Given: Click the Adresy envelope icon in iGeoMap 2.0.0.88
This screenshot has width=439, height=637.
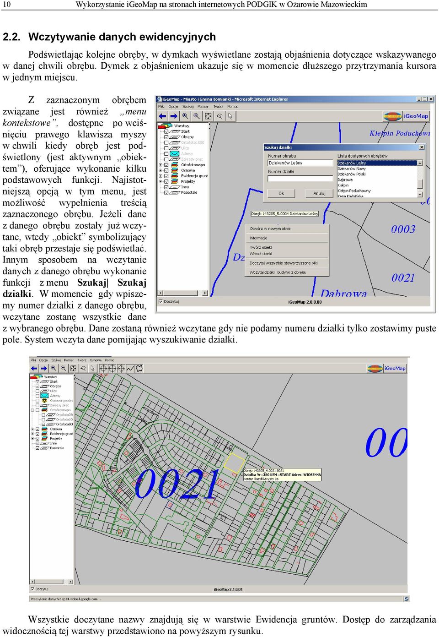Looking at the screenshot, I should pos(175,153).
